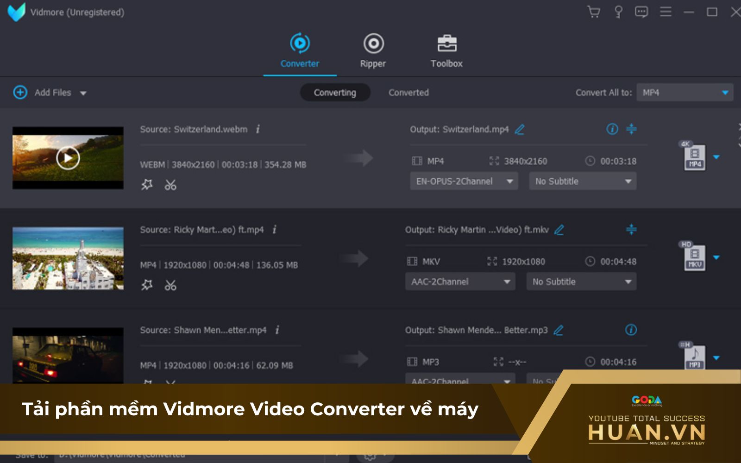Open No Subtitle dropdown for Switzerland.mp4
The width and height of the screenshot is (741, 463).
[583, 181]
